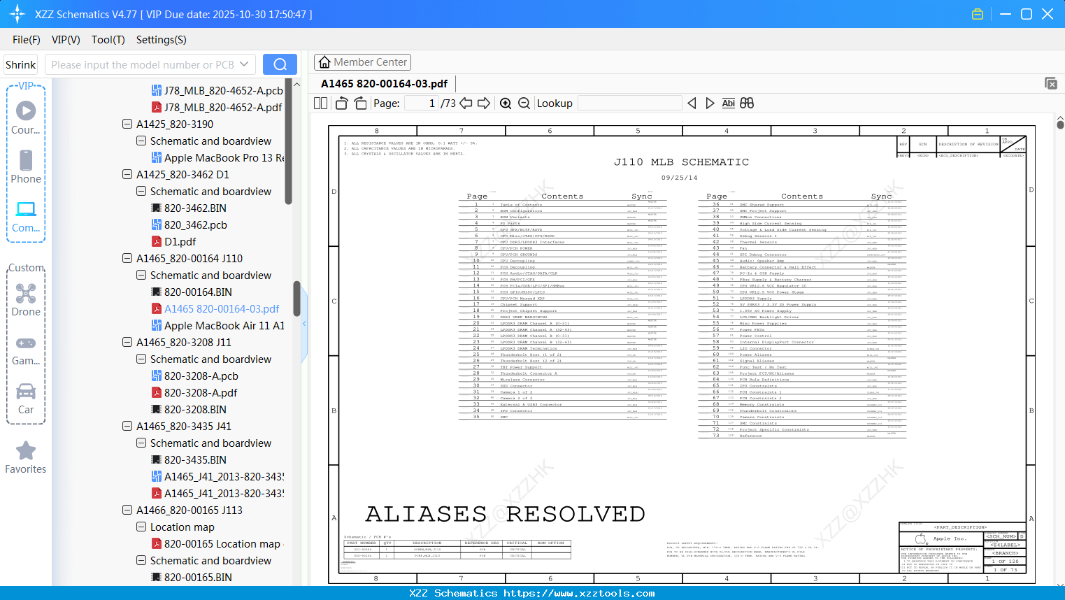This screenshot has height=600, width=1065.
Task: Collapse Schematic and boardview under A1425_820-3190
Action: click(141, 141)
